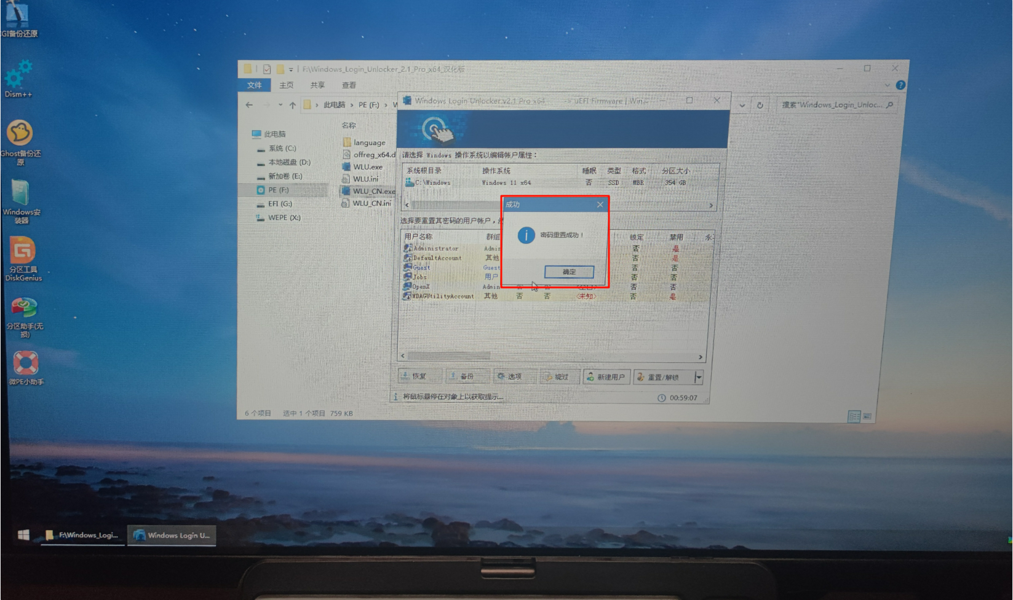Select the language folder
Viewport: 1013px width, 600px height.
(364, 142)
